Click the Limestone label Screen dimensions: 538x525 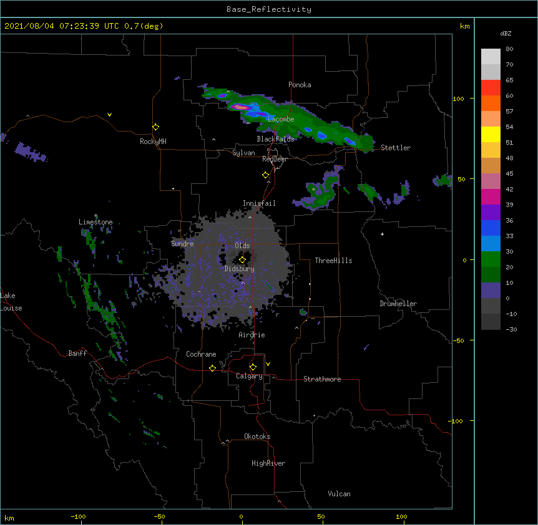(95, 222)
